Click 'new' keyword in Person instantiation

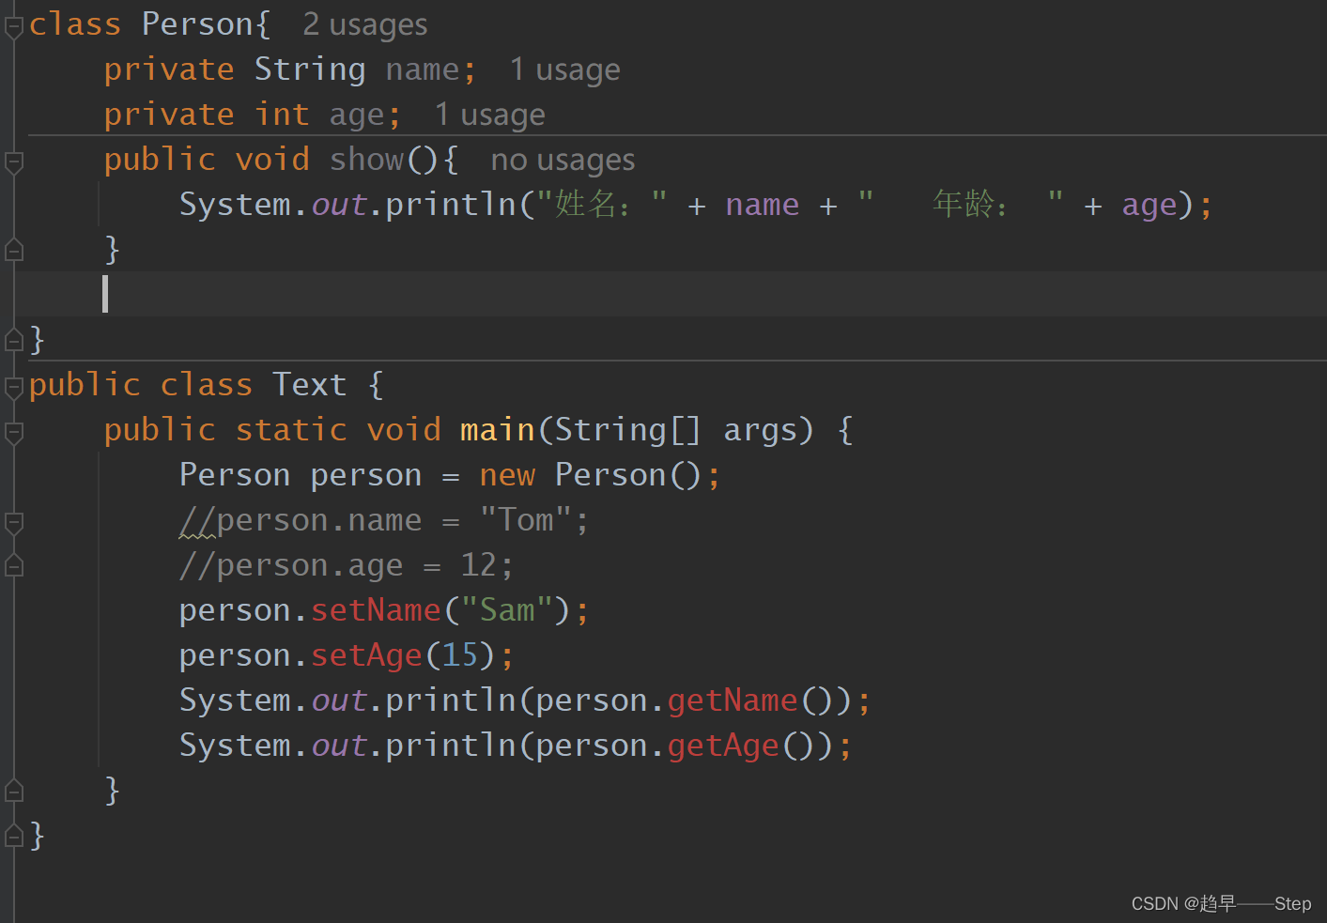(x=507, y=475)
